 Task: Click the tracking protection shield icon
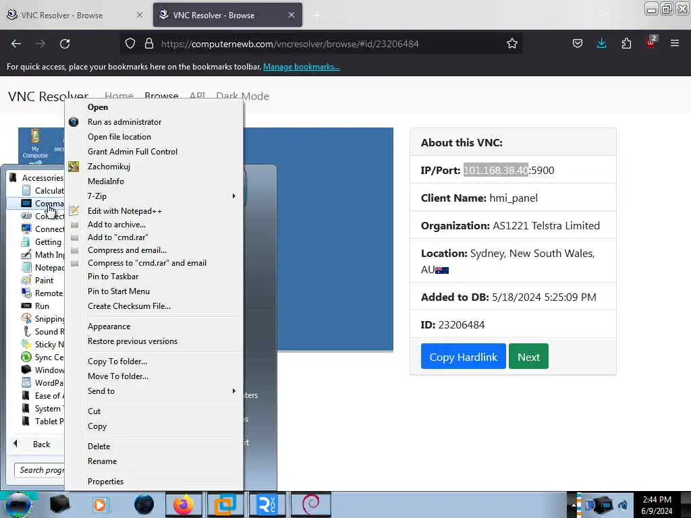[130, 44]
